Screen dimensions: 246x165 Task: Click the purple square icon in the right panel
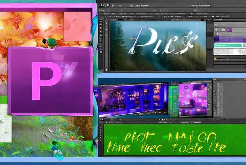[229, 30]
